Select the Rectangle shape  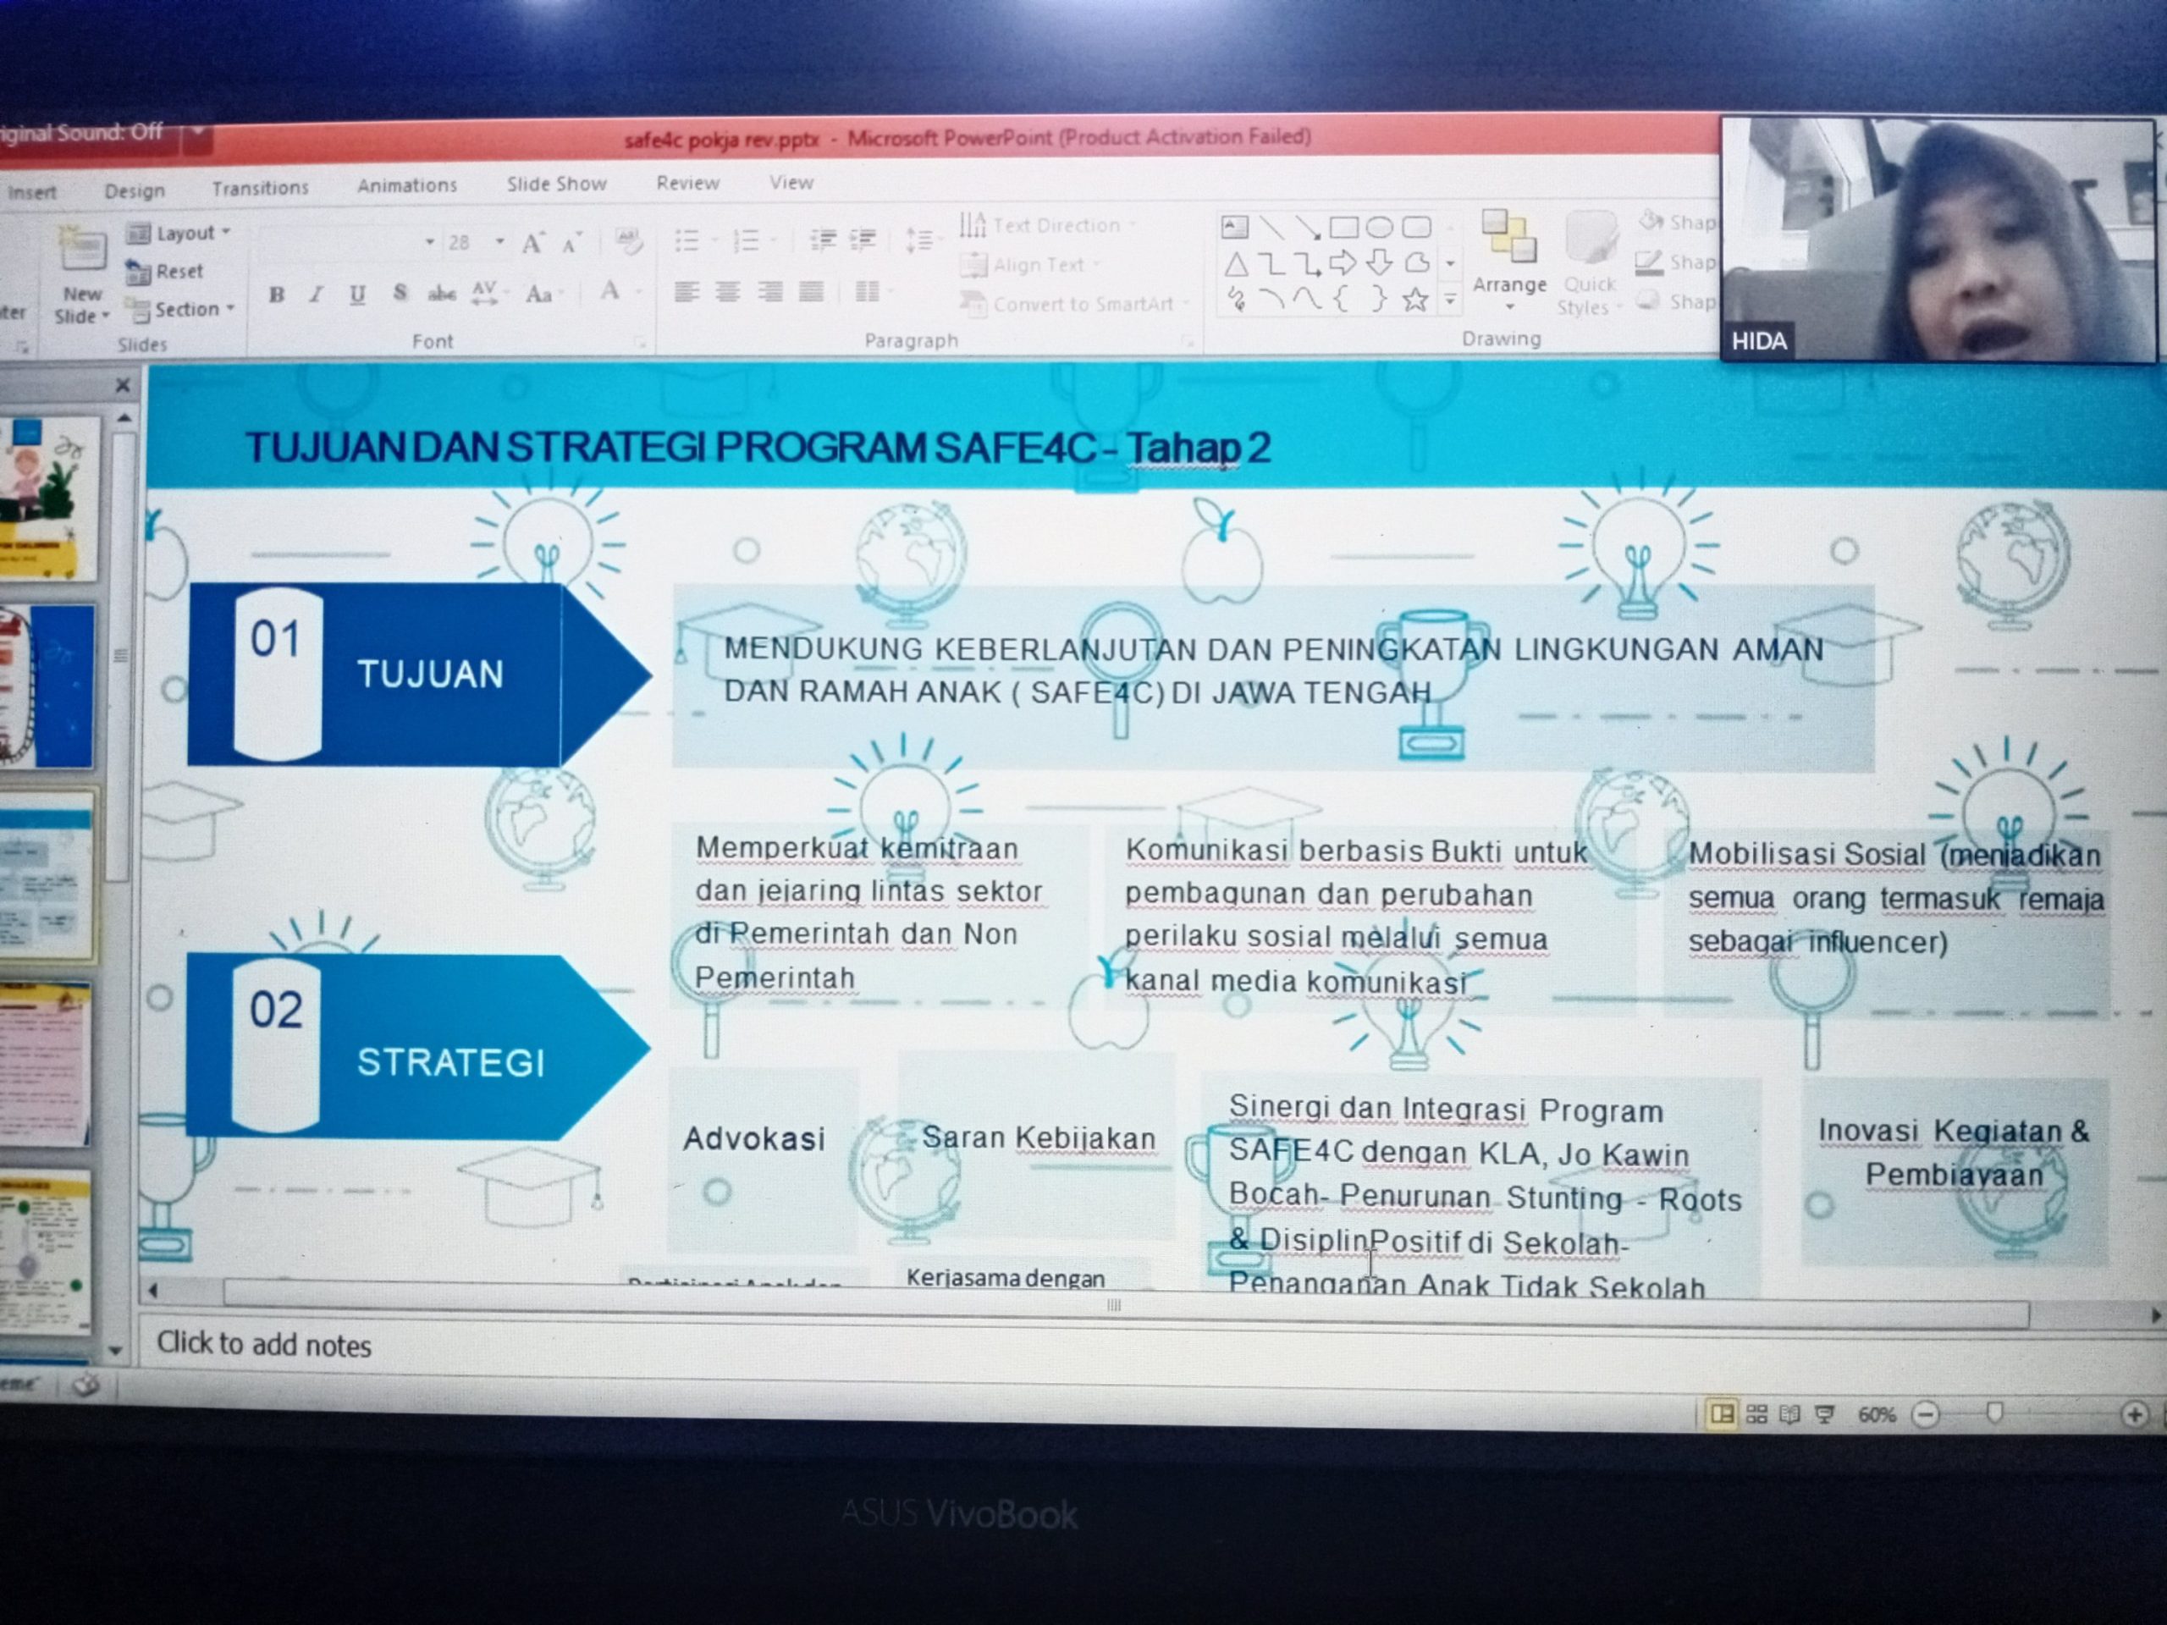pyautogui.click(x=1343, y=229)
